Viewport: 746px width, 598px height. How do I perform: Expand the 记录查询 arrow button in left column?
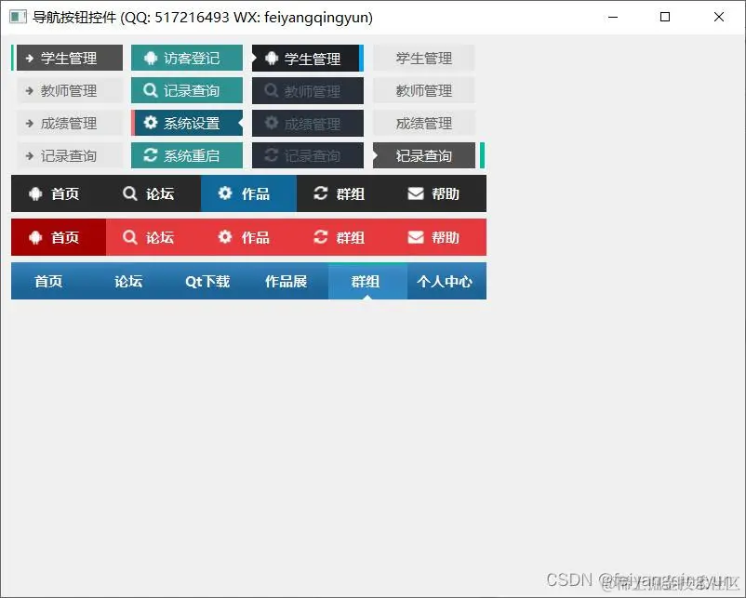[67, 155]
